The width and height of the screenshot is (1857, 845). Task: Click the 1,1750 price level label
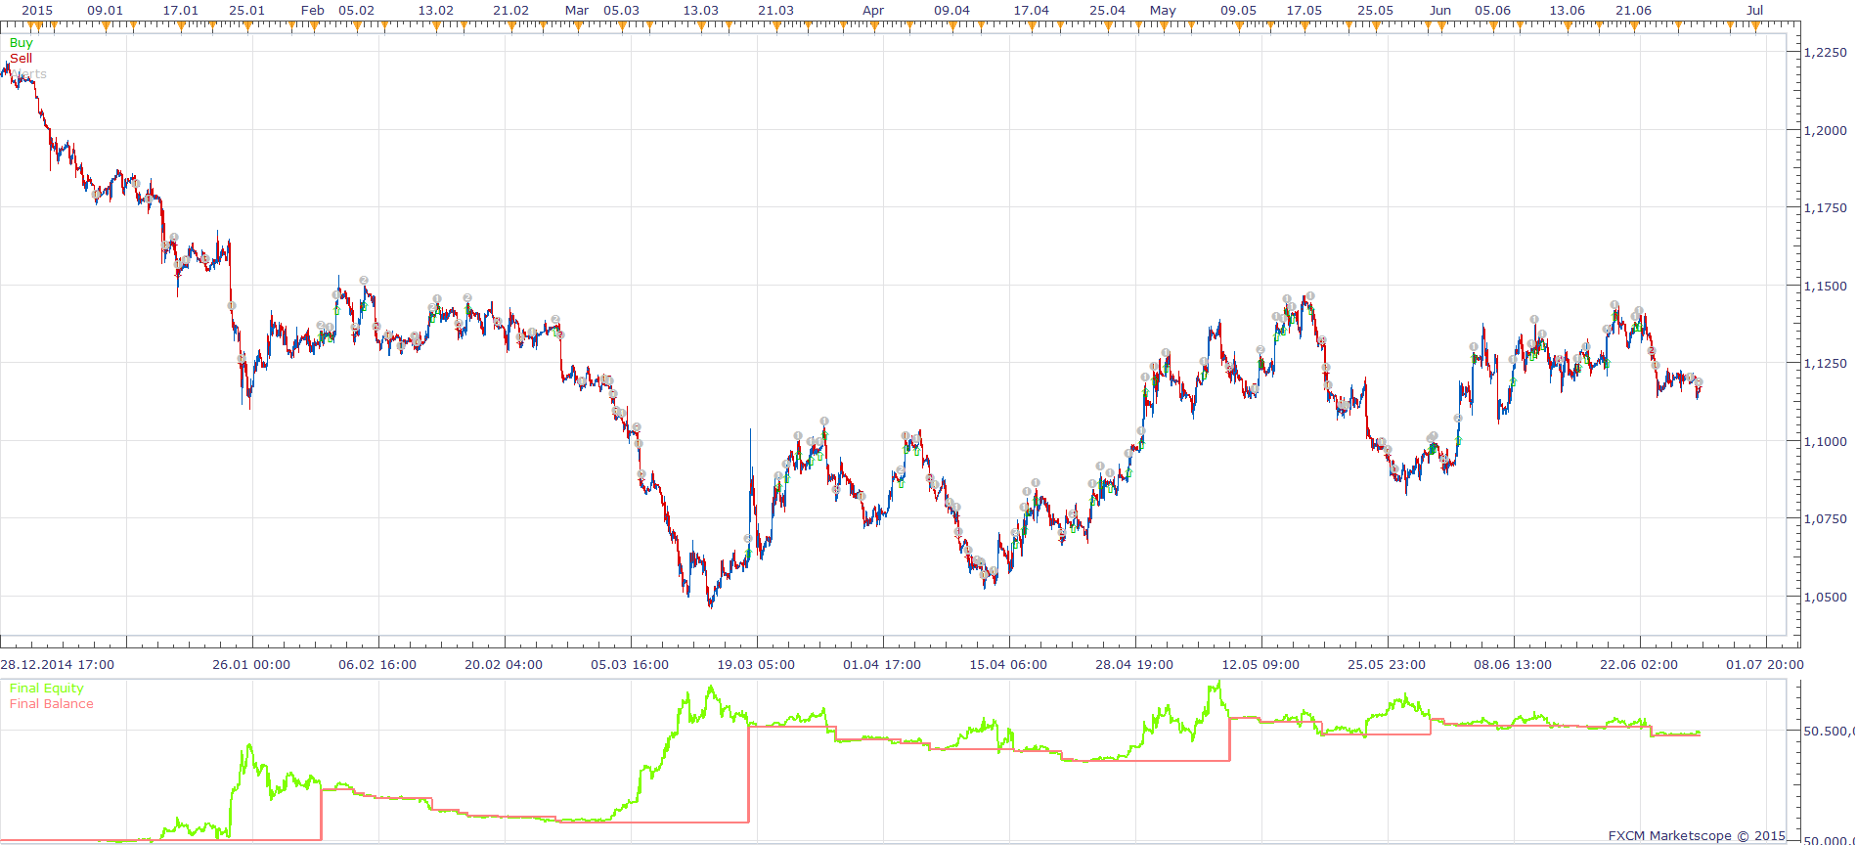1826,208
